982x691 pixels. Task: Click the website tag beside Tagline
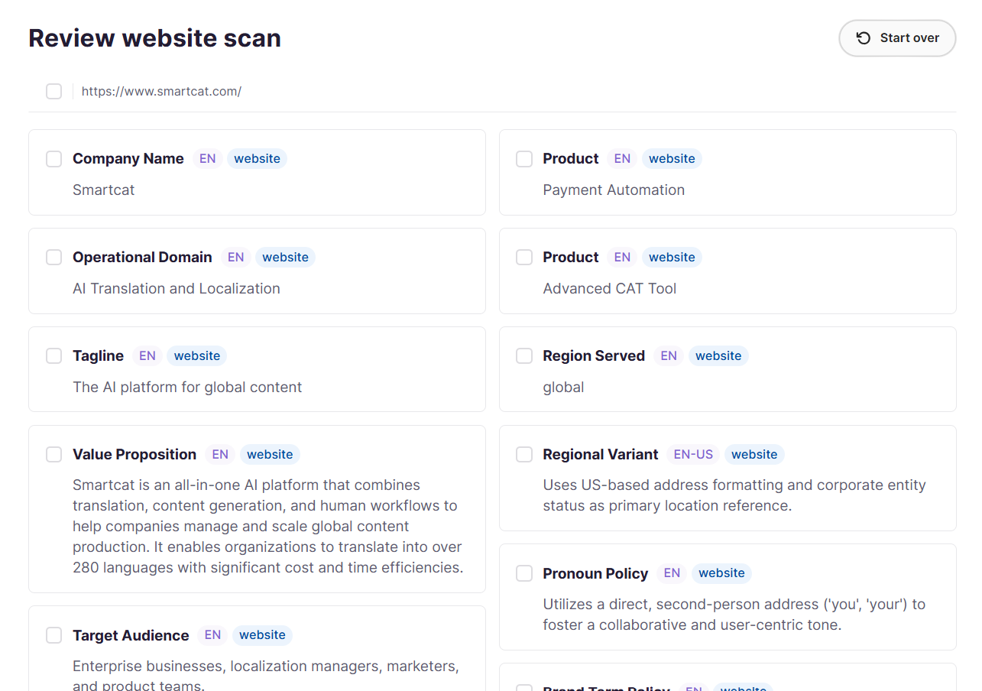[x=197, y=356]
